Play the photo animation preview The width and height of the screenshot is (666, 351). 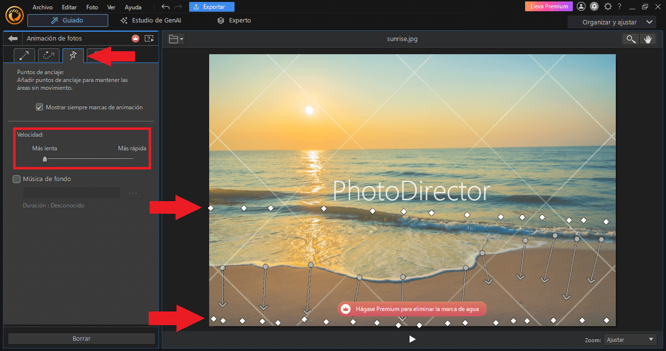point(412,339)
